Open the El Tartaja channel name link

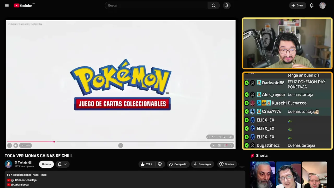point(21,162)
